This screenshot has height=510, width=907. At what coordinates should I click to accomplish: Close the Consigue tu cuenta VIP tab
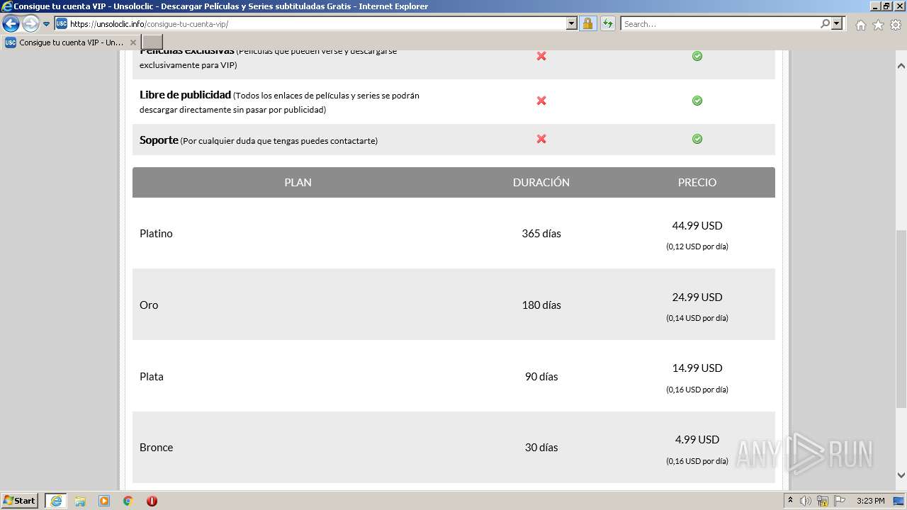[133, 42]
